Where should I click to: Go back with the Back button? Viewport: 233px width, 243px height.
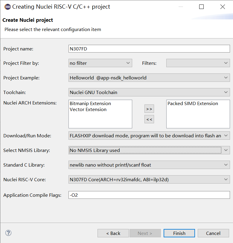tap(113, 233)
